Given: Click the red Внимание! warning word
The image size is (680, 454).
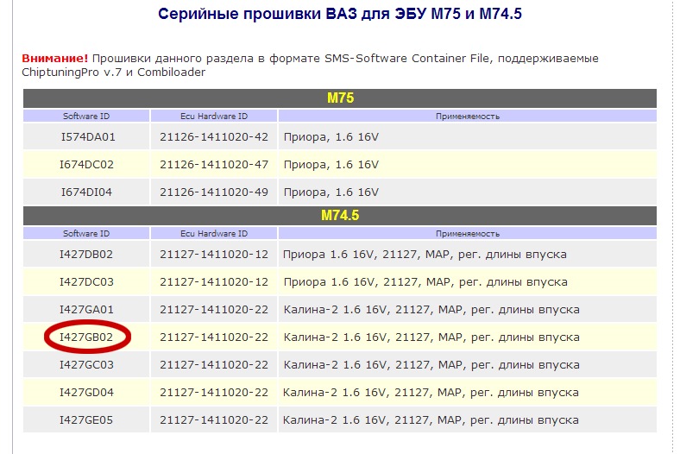Looking at the screenshot, I should [x=54, y=58].
